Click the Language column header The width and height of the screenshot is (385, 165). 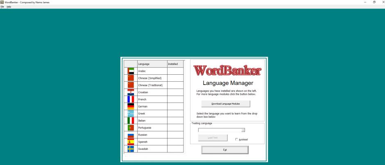[x=152, y=64]
